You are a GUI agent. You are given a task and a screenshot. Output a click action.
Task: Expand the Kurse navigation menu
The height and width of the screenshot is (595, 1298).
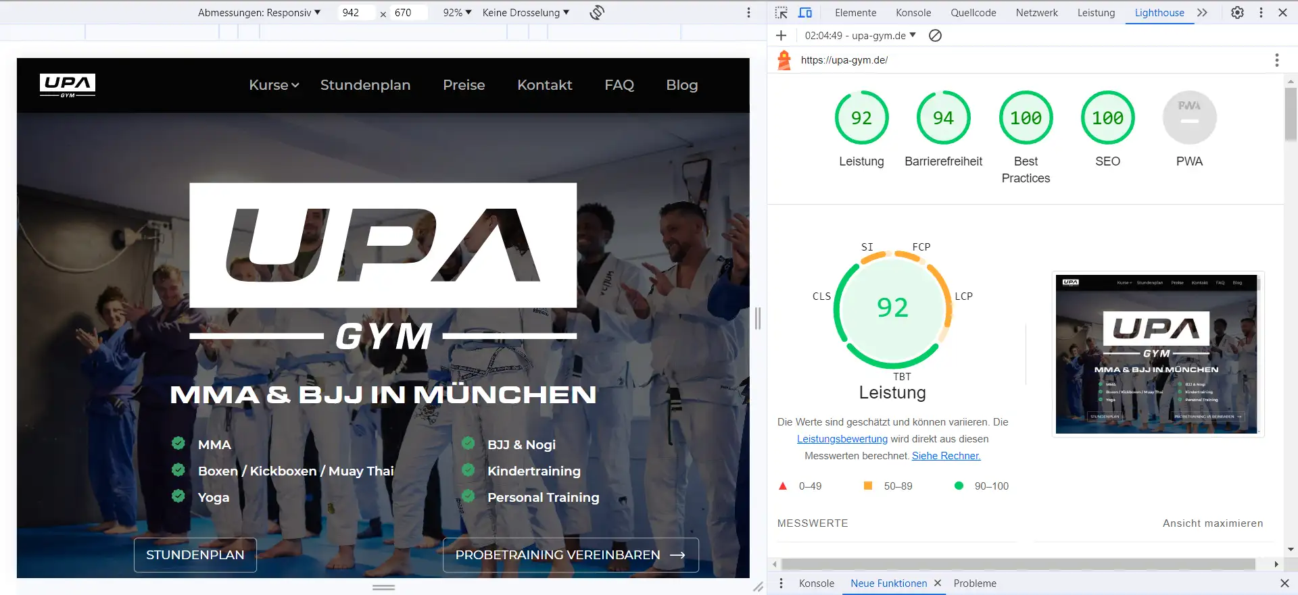click(274, 85)
